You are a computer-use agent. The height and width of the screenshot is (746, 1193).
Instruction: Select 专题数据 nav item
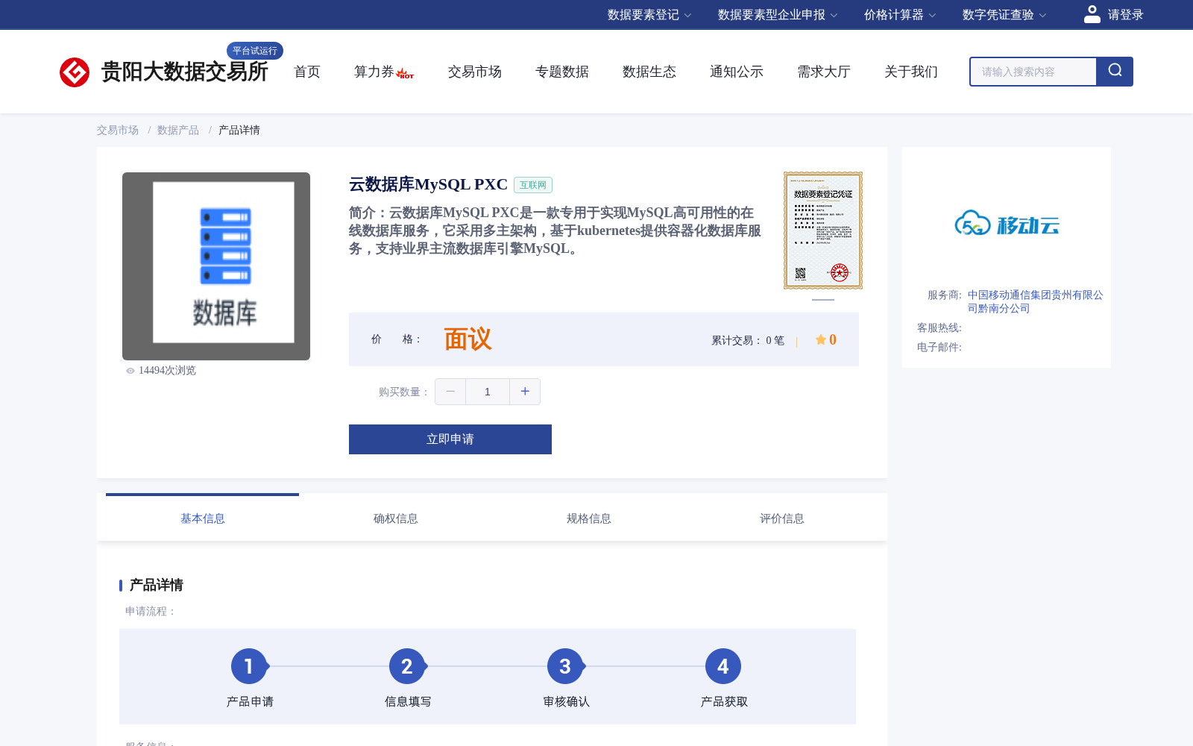click(562, 72)
